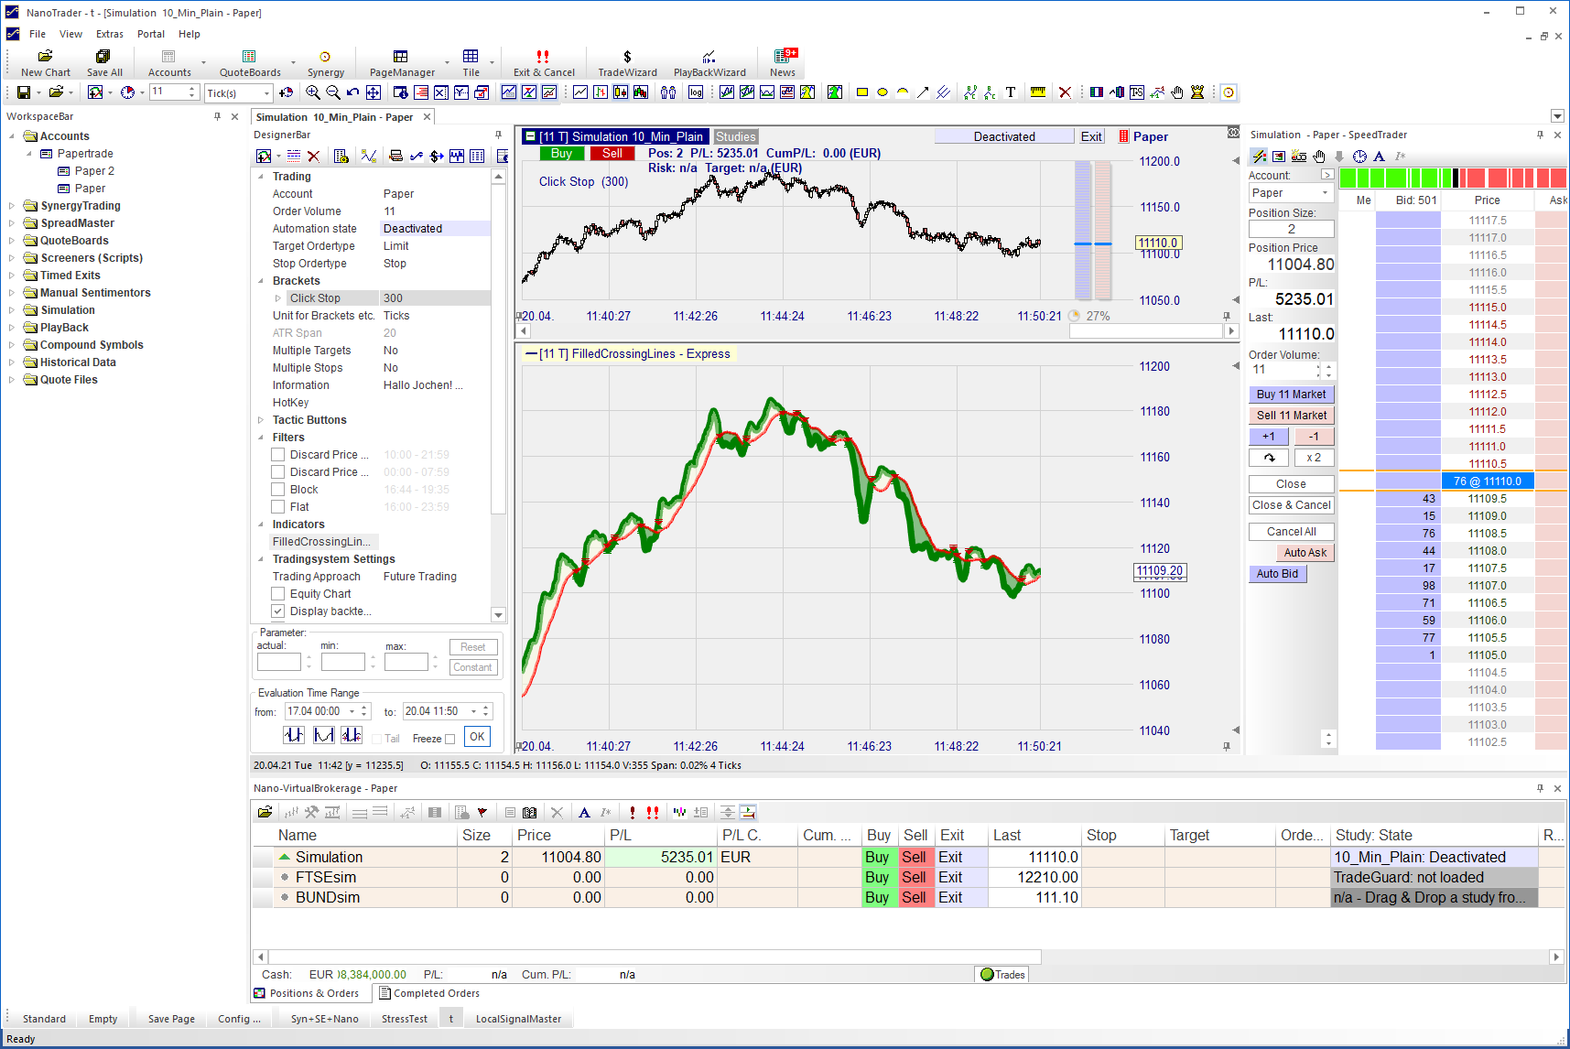1570x1049 pixels.
Task: Click the Order Volume input field
Action: pyautogui.click(x=1283, y=370)
